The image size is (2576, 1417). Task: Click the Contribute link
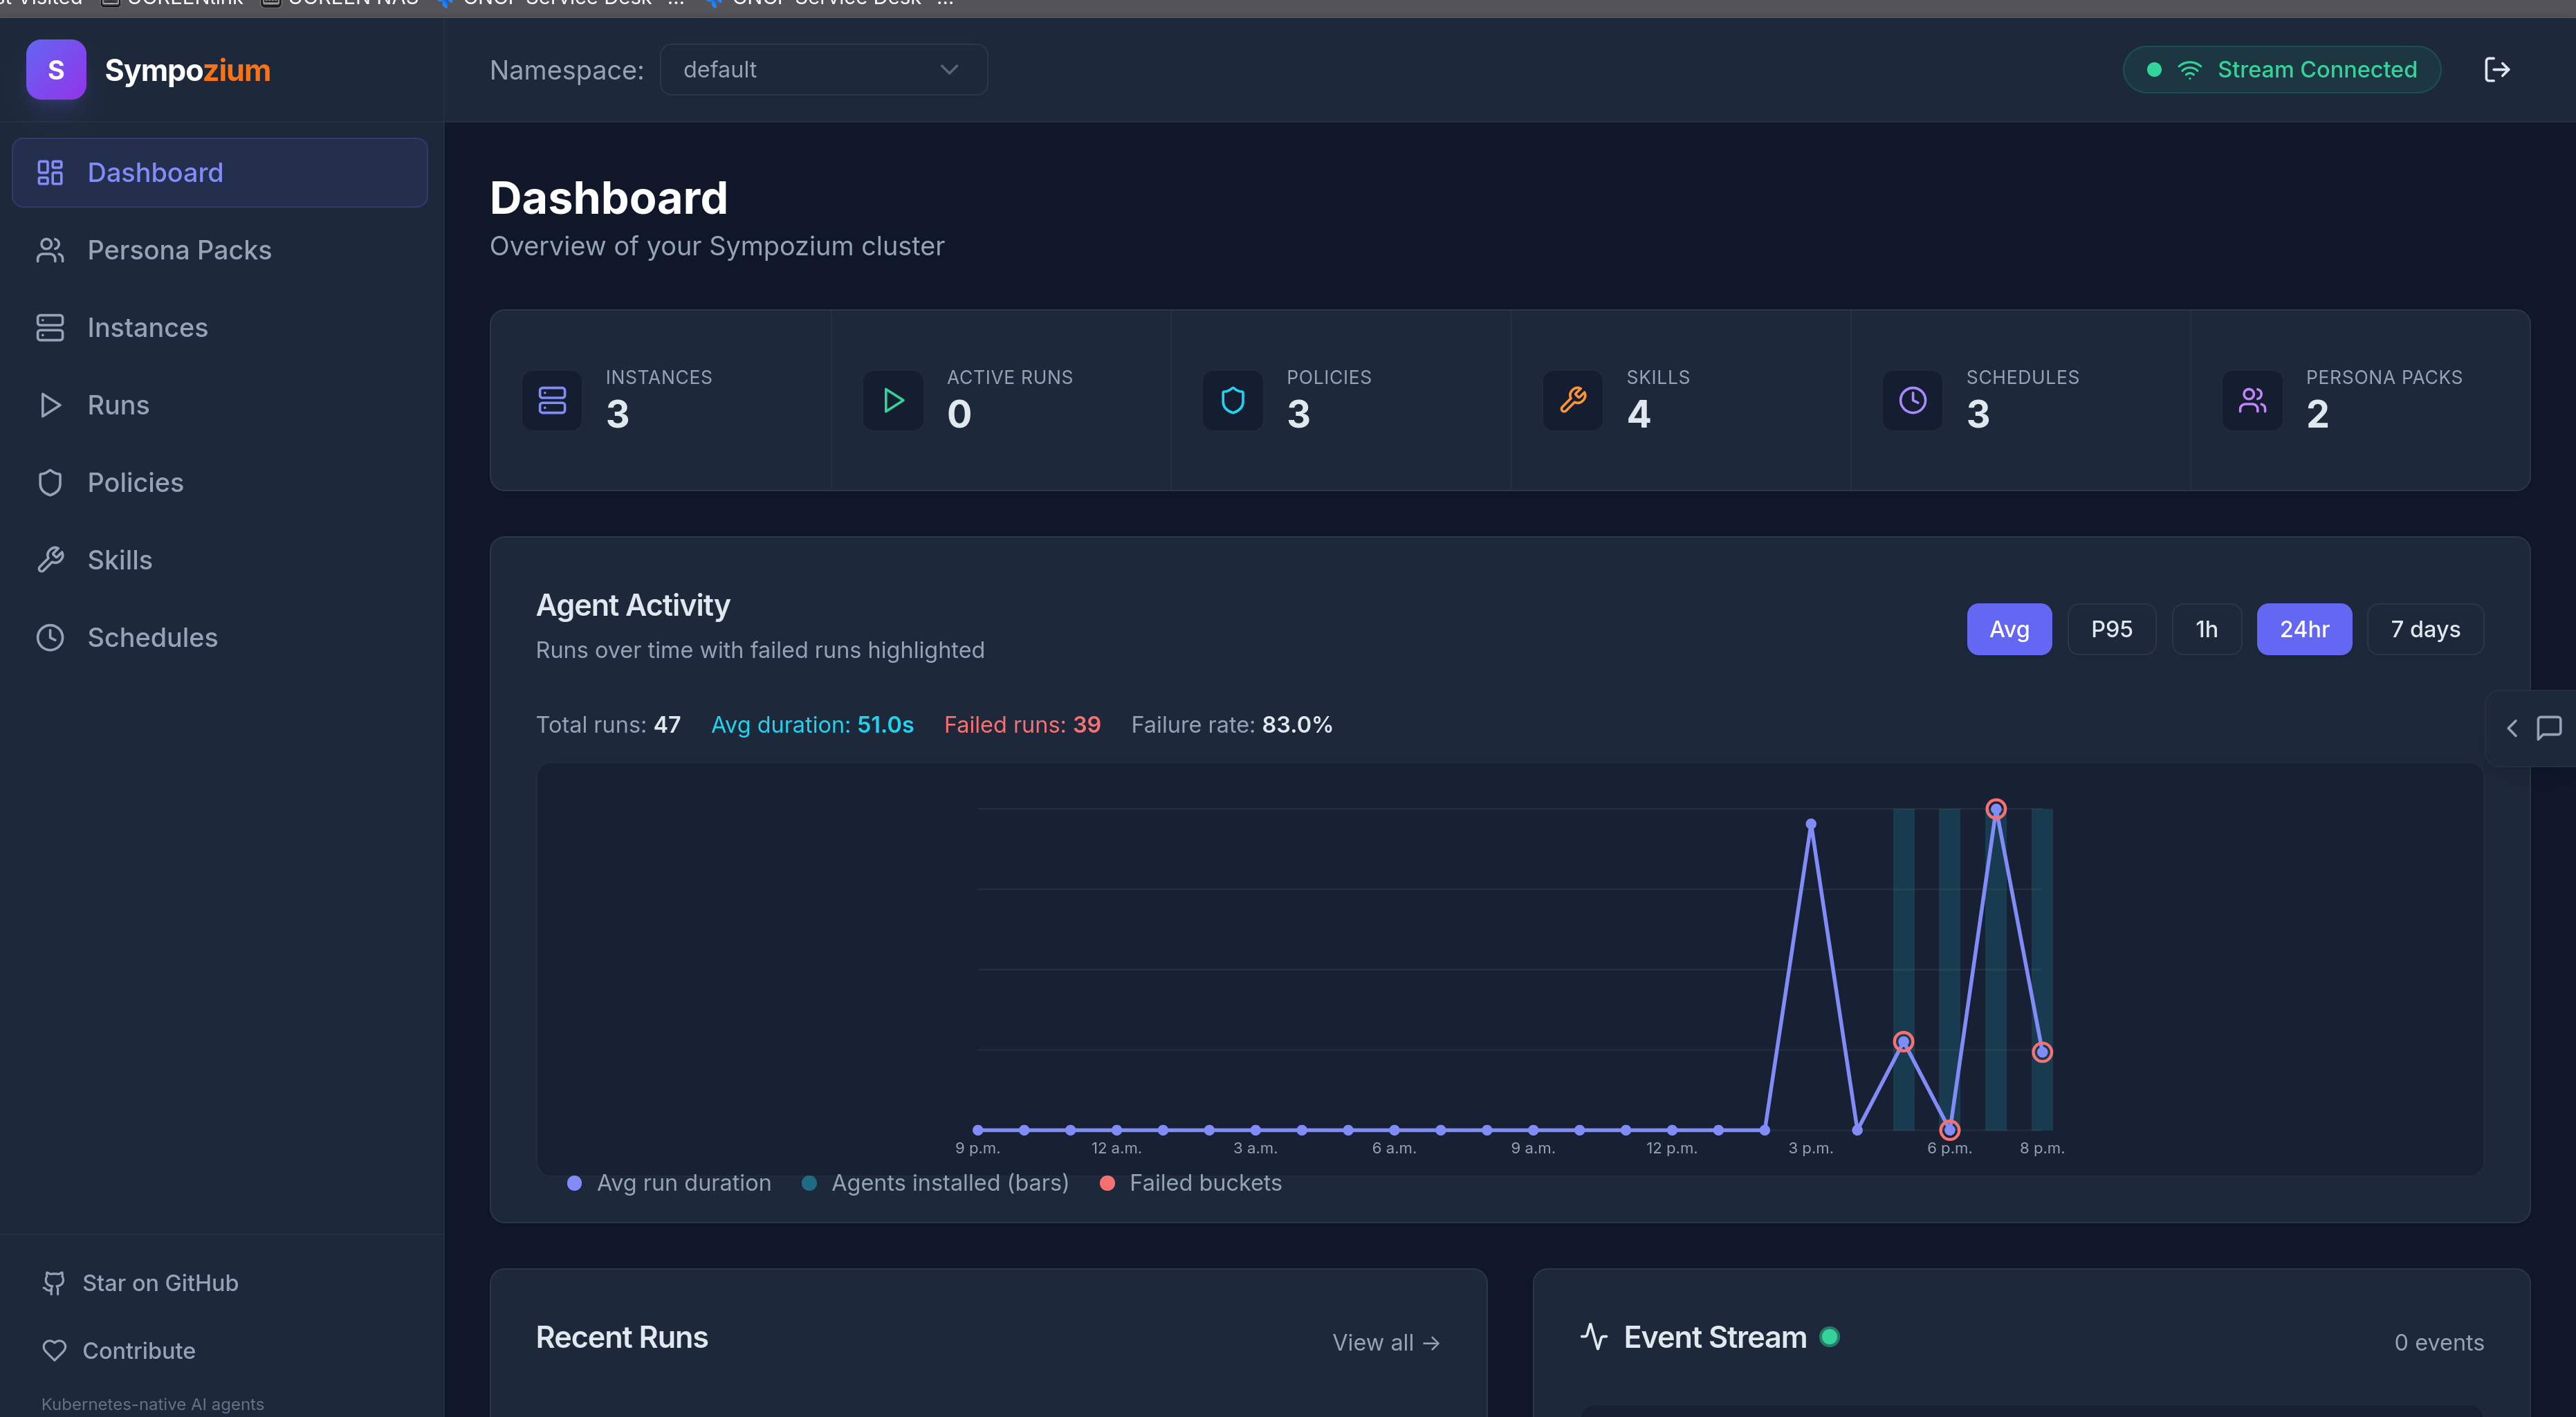119,1351
